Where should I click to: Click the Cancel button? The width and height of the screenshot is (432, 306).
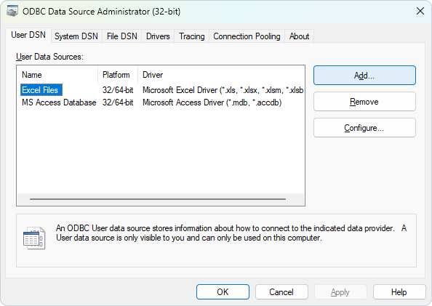pyautogui.click(x=281, y=292)
